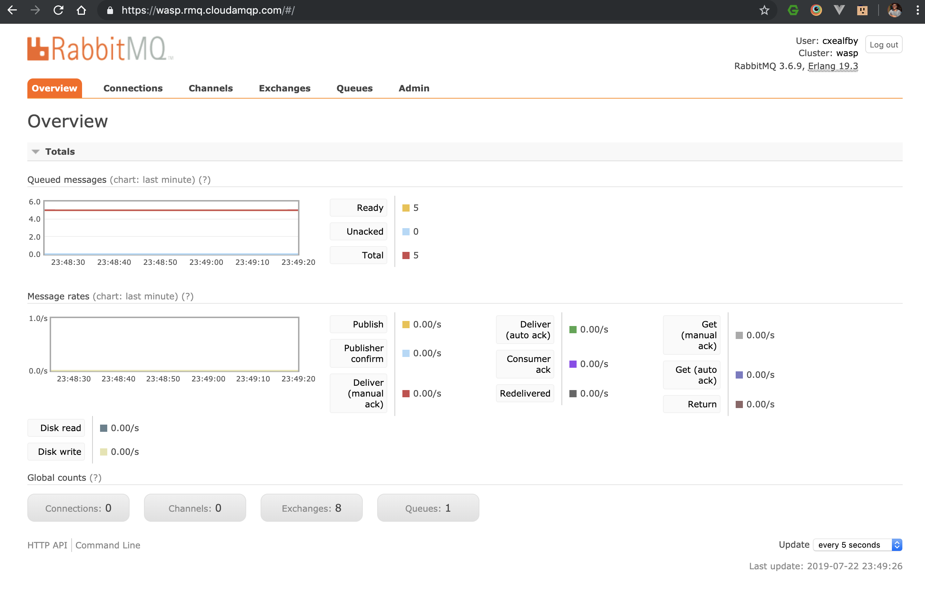Open the Exchanges tab
The height and width of the screenshot is (611, 925).
pos(285,88)
